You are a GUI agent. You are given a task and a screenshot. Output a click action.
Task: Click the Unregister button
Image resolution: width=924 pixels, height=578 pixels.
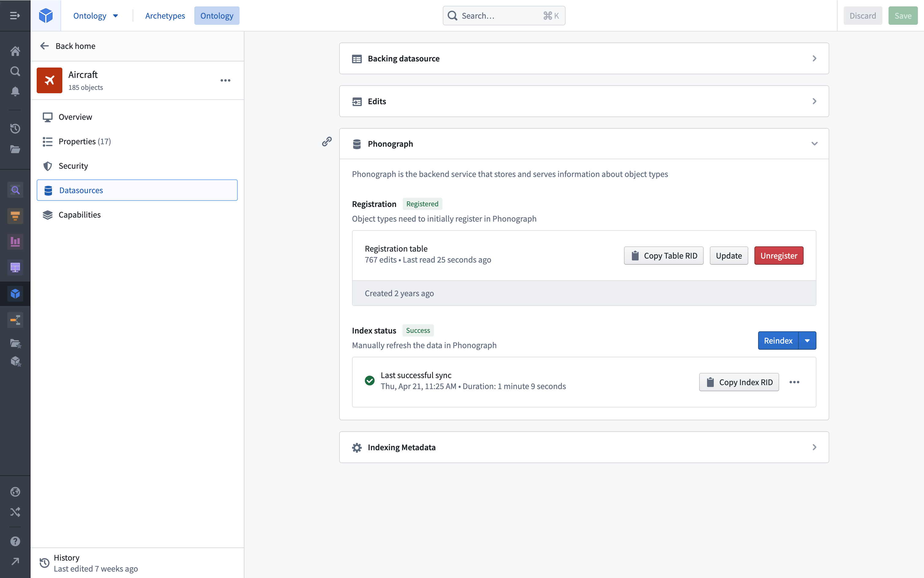[779, 255]
